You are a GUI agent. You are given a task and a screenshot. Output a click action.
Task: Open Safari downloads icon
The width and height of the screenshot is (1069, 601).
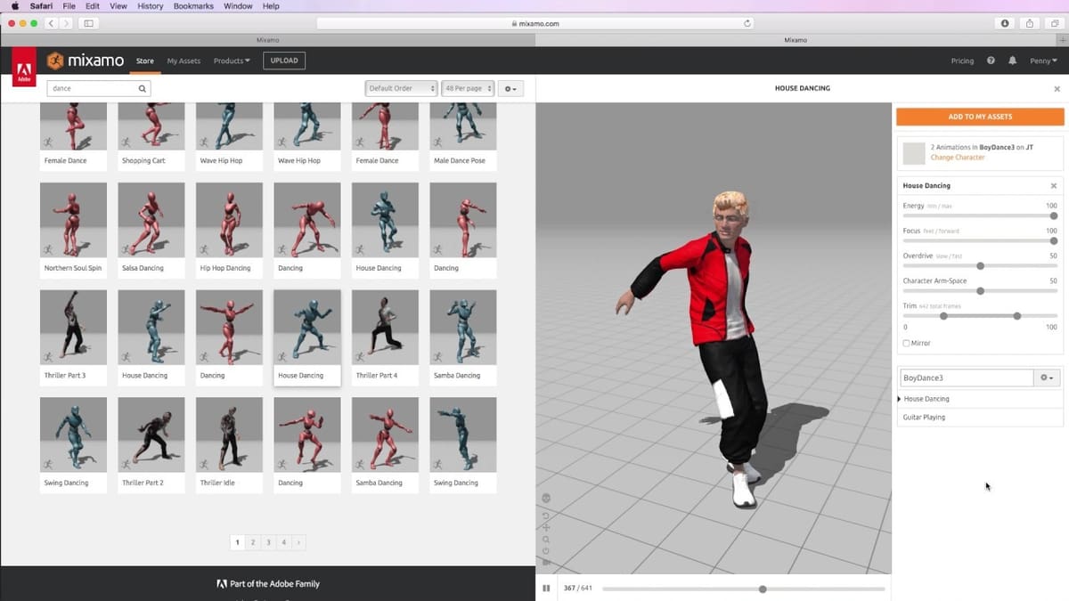[1005, 23]
